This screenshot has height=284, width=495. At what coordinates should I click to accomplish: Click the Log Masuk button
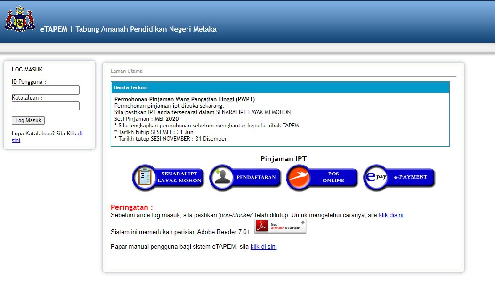click(28, 120)
